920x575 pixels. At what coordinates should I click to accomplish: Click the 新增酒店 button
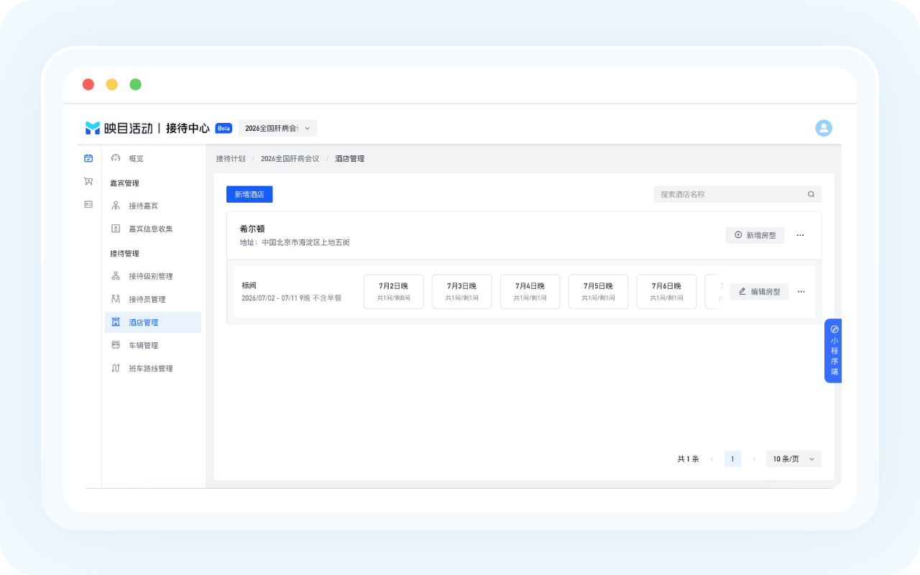coord(249,194)
